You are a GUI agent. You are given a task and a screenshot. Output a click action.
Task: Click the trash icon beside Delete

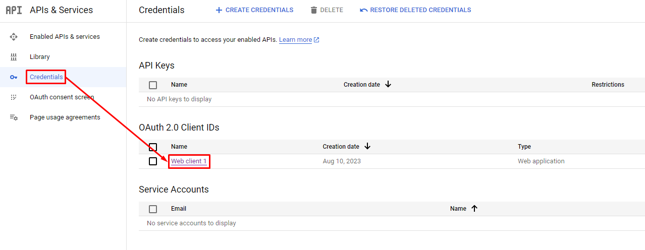point(314,10)
